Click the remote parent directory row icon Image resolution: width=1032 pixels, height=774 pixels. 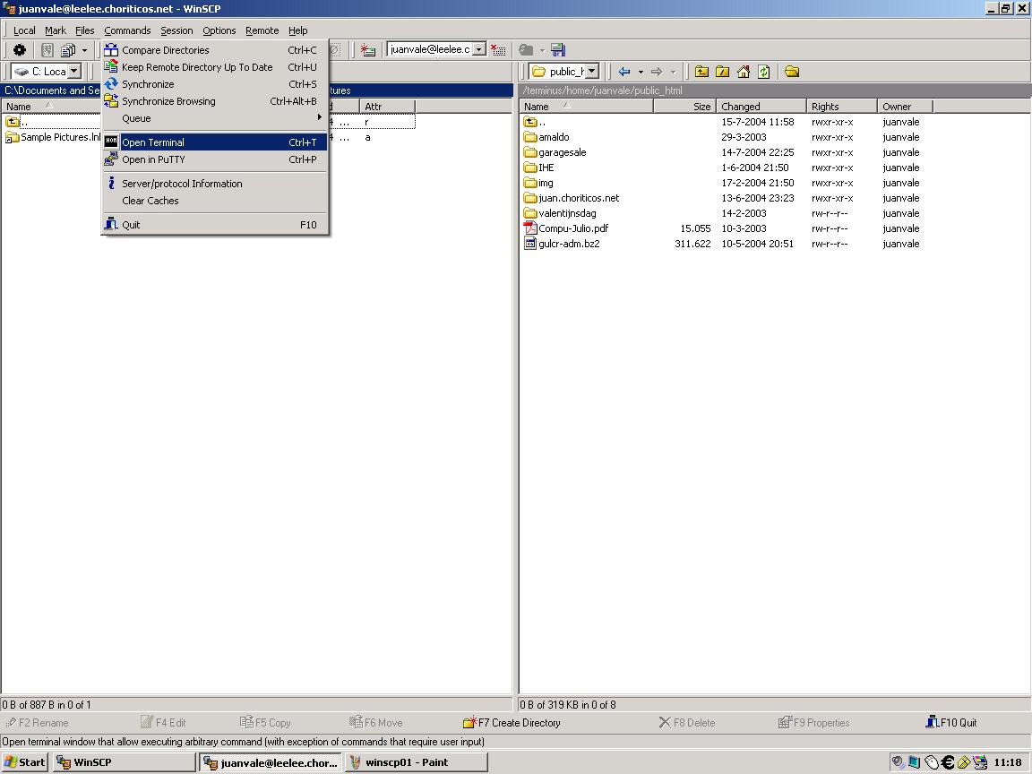click(x=529, y=122)
